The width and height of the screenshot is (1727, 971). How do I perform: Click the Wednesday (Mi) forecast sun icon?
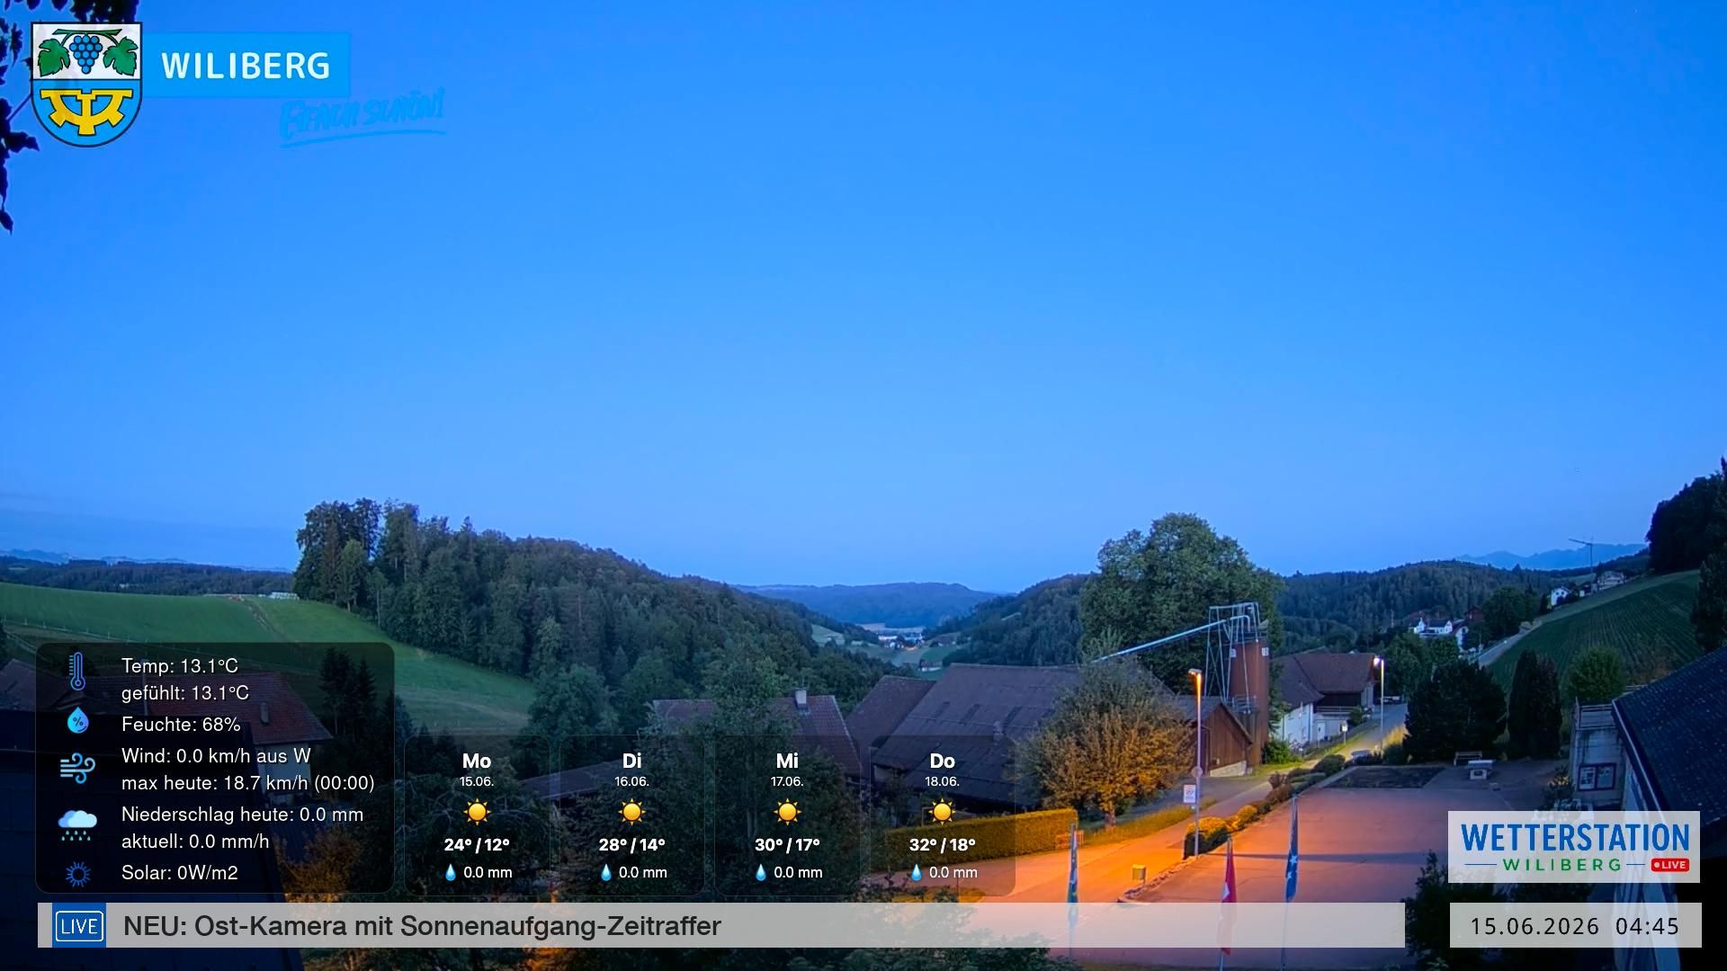(787, 812)
